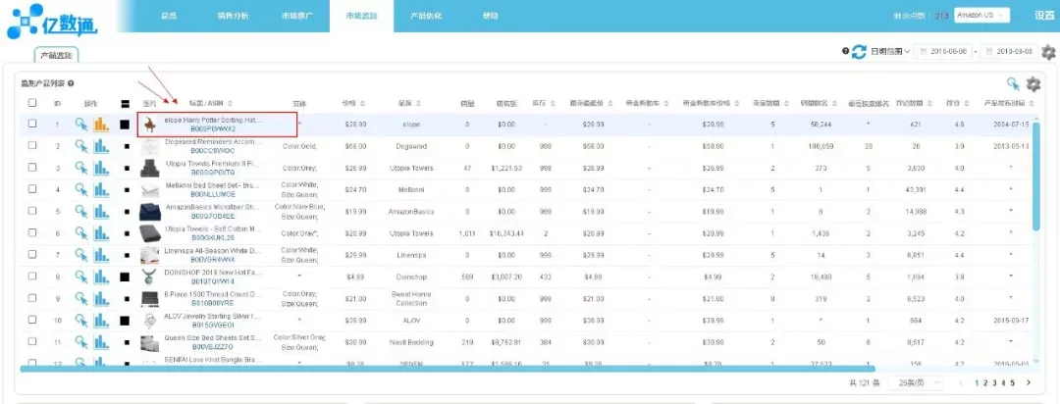Check the box for row 10 ALOV Jewelry
The image size is (1060, 404).
(32, 320)
